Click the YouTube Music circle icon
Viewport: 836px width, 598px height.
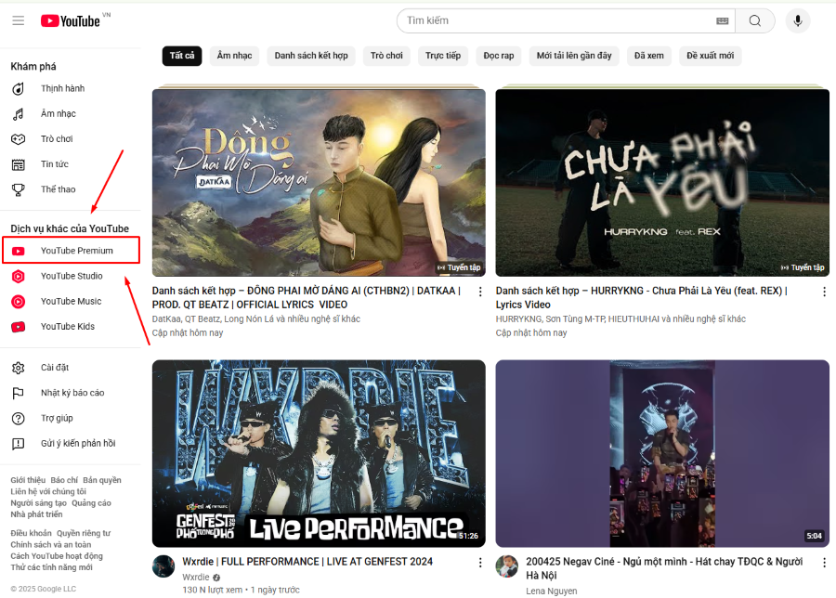19,302
